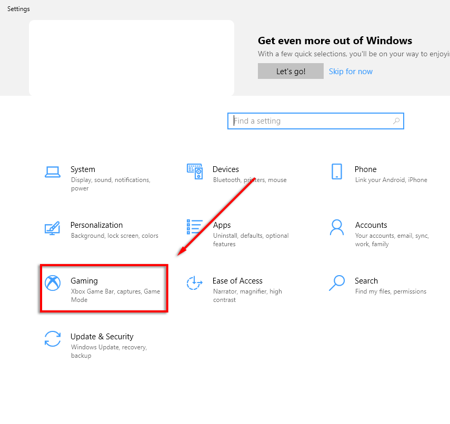Click 'Windows Update, recovery, backup' description

coord(109,351)
